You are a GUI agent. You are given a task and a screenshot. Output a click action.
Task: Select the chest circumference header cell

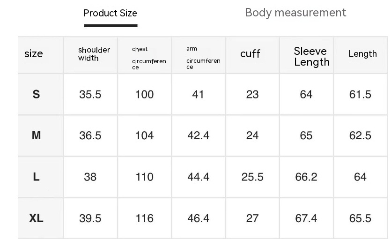(x=148, y=58)
